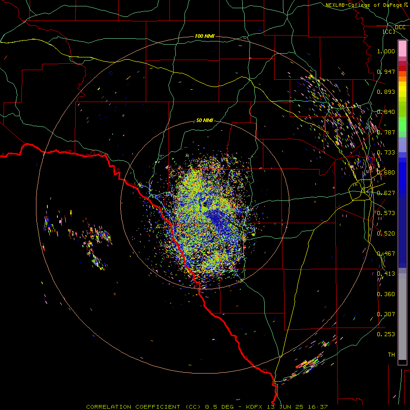Pick the pink swatch atop the color bar
Viewport: 410px width, 410px height.
click(x=402, y=48)
